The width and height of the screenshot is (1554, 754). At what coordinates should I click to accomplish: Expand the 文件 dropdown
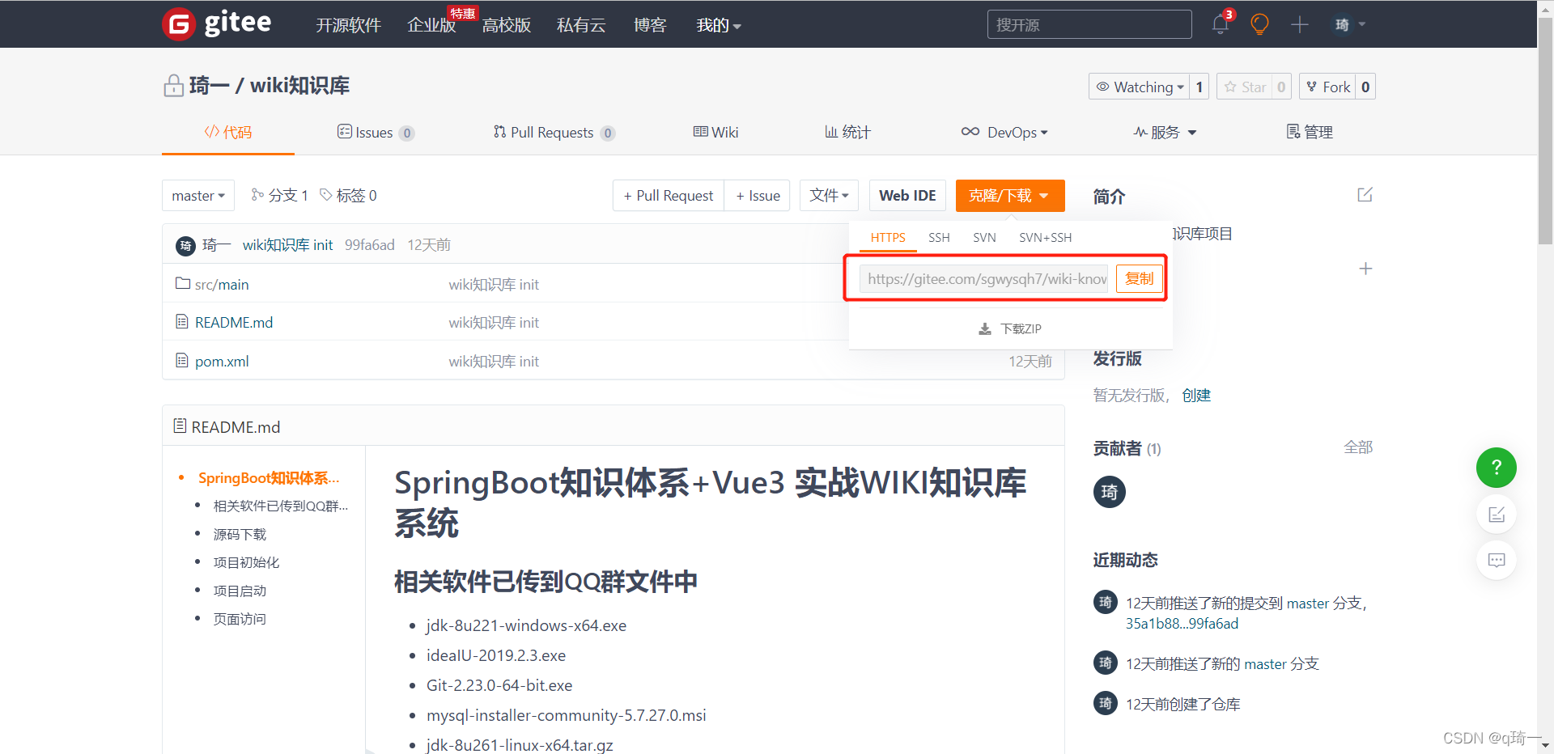829,196
